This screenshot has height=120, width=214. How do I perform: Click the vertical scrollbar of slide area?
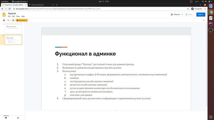click(207, 65)
